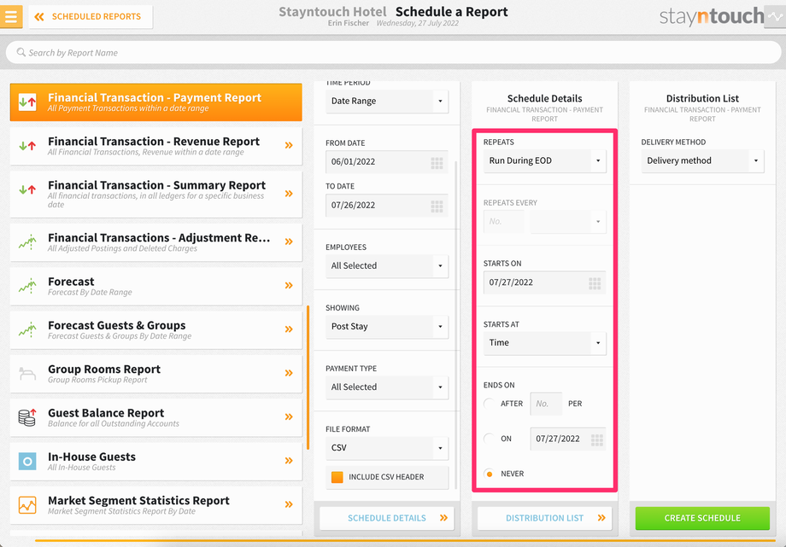Click the Revenue Report up-down arrows icon
Image resolution: width=786 pixels, height=547 pixels.
(27, 146)
